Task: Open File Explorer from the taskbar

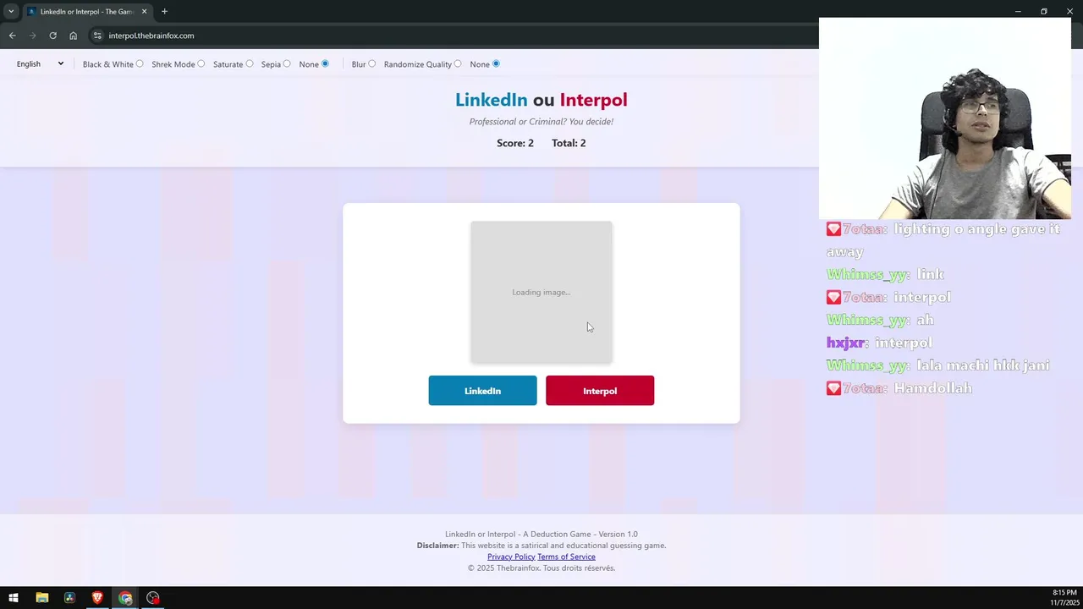Action: pyautogui.click(x=41, y=598)
